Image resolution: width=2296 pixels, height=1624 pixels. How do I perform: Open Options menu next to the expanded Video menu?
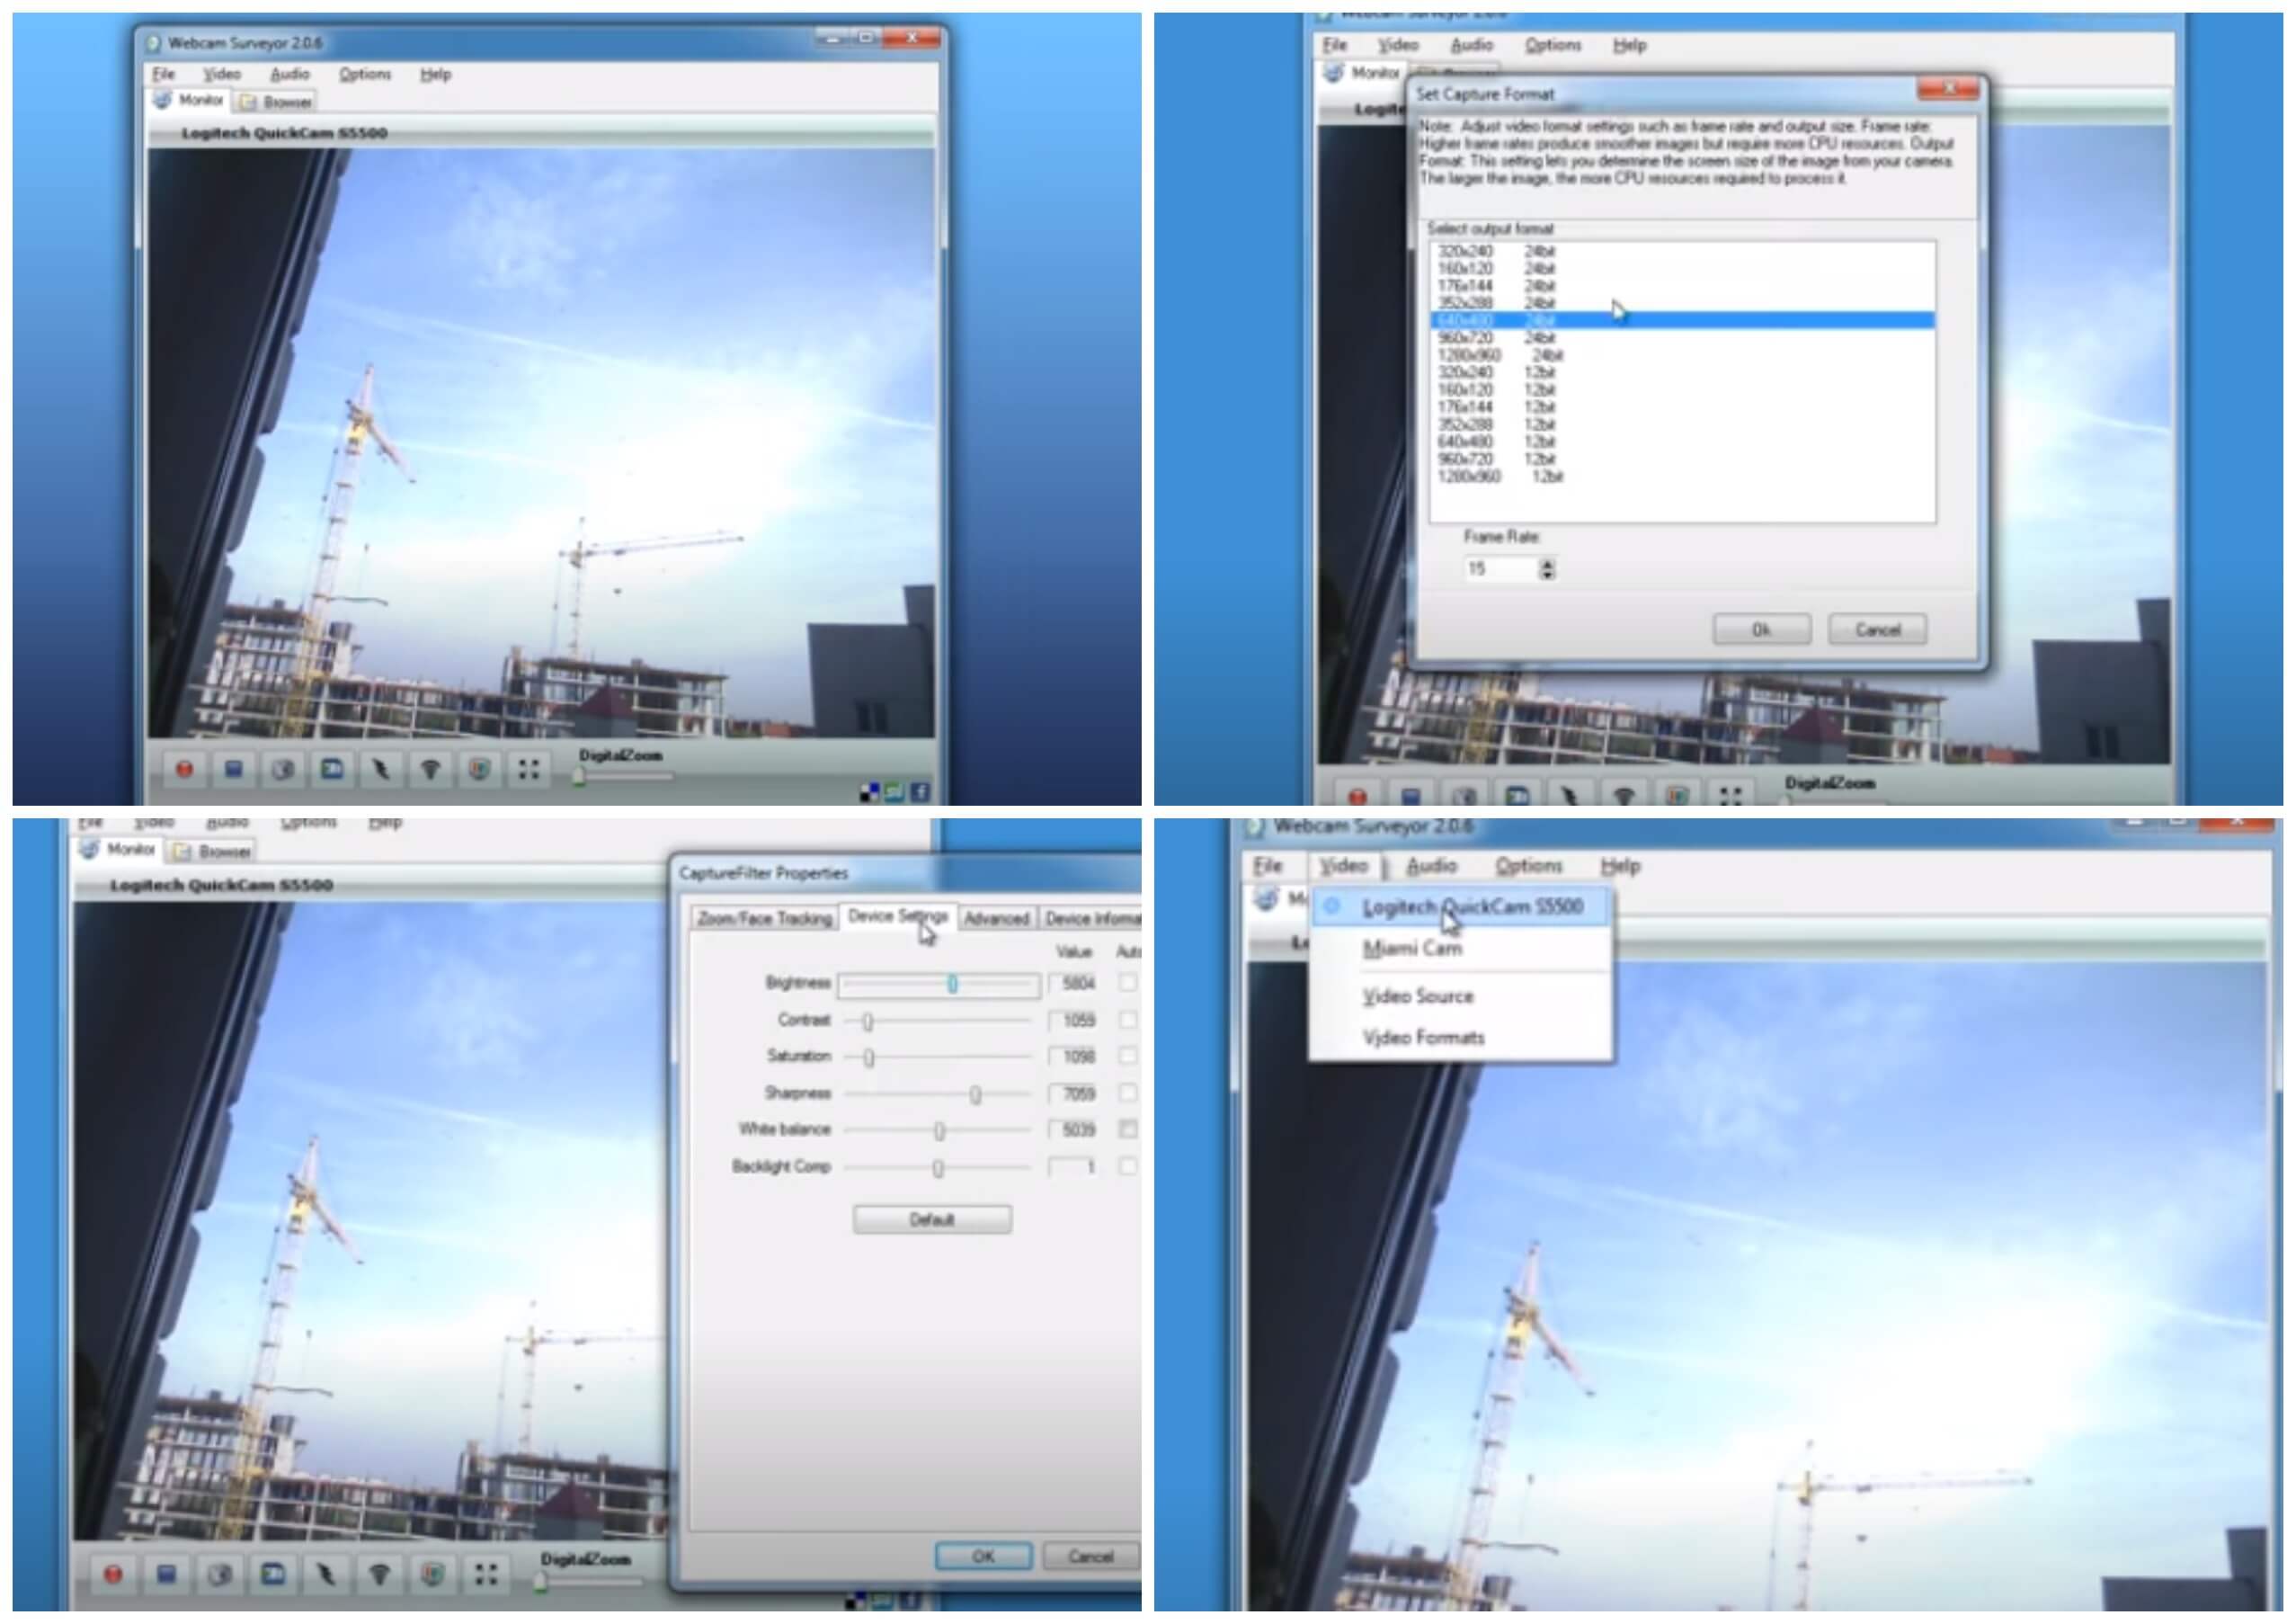pyautogui.click(x=1528, y=866)
